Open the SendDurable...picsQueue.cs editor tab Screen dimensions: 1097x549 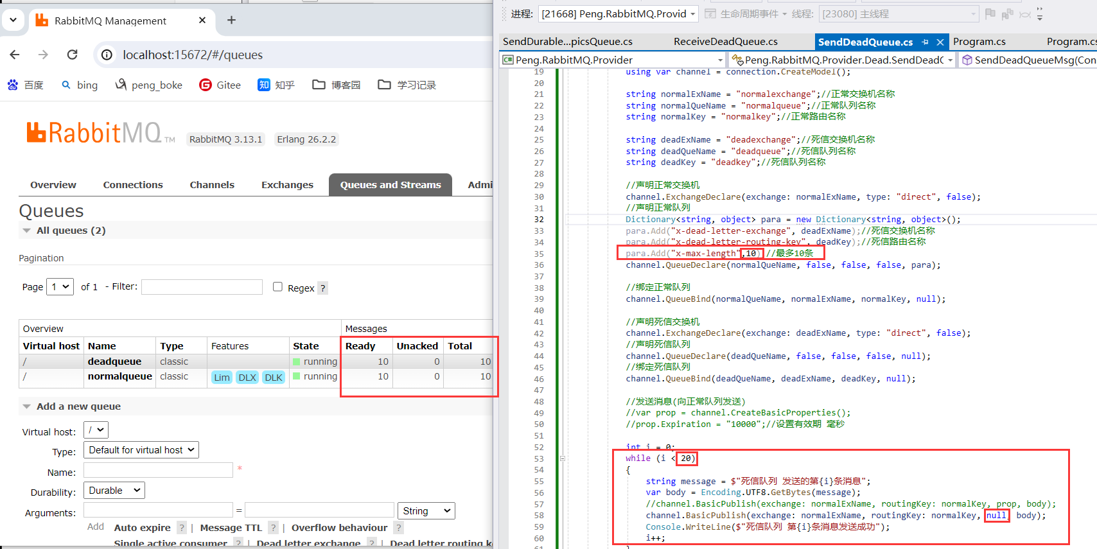(x=568, y=42)
